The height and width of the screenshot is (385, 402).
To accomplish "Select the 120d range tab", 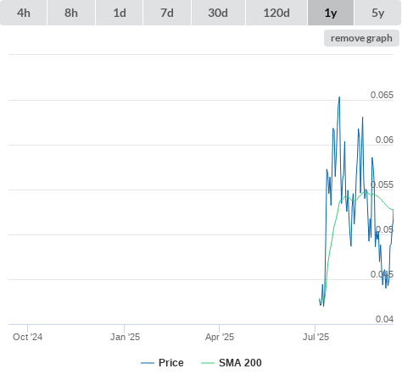I will click(276, 13).
